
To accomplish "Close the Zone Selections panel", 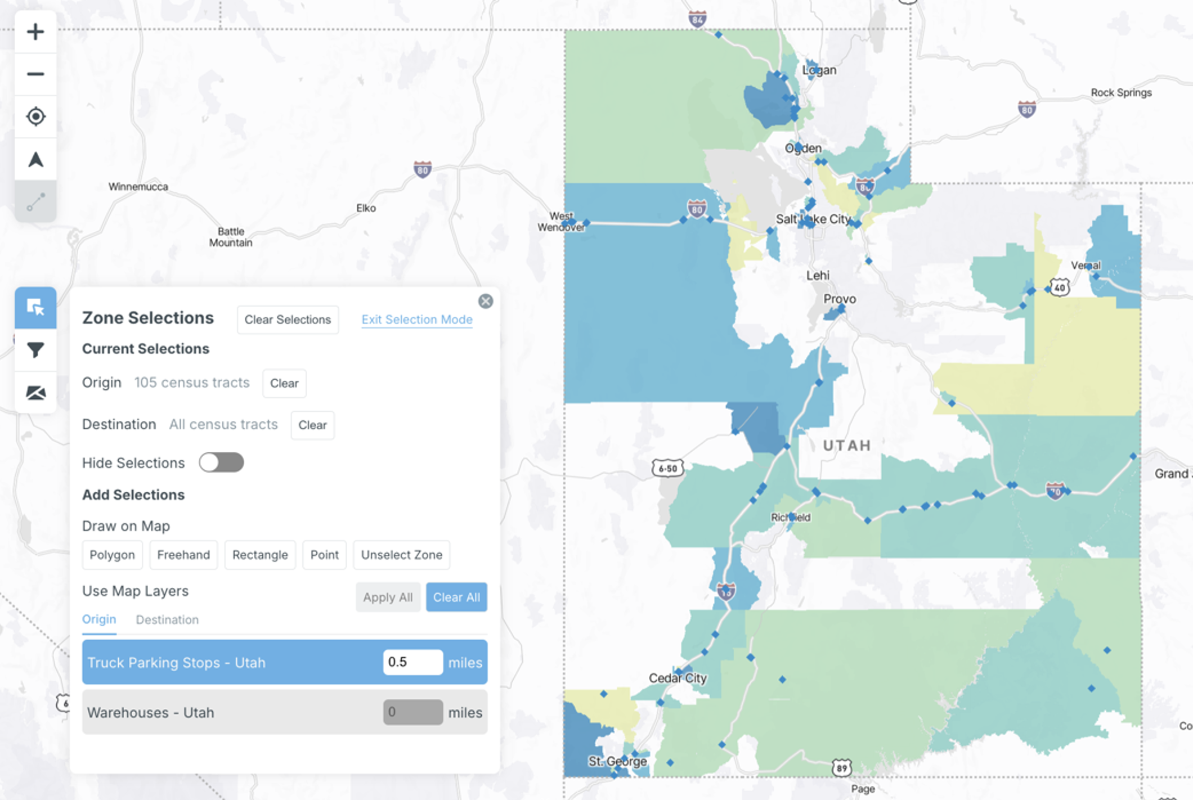I will tap(486, 302).
